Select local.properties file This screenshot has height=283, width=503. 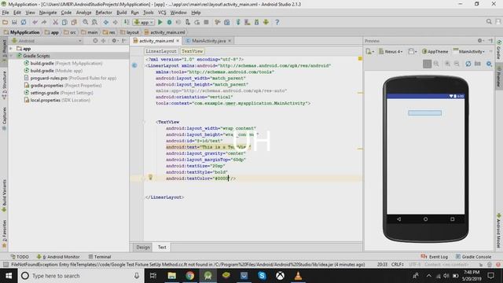click(x=57, y=100)
